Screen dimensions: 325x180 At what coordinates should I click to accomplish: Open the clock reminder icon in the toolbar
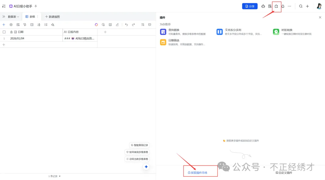click(103, 25)
